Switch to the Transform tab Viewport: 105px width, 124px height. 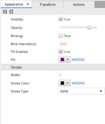[48, 4]
